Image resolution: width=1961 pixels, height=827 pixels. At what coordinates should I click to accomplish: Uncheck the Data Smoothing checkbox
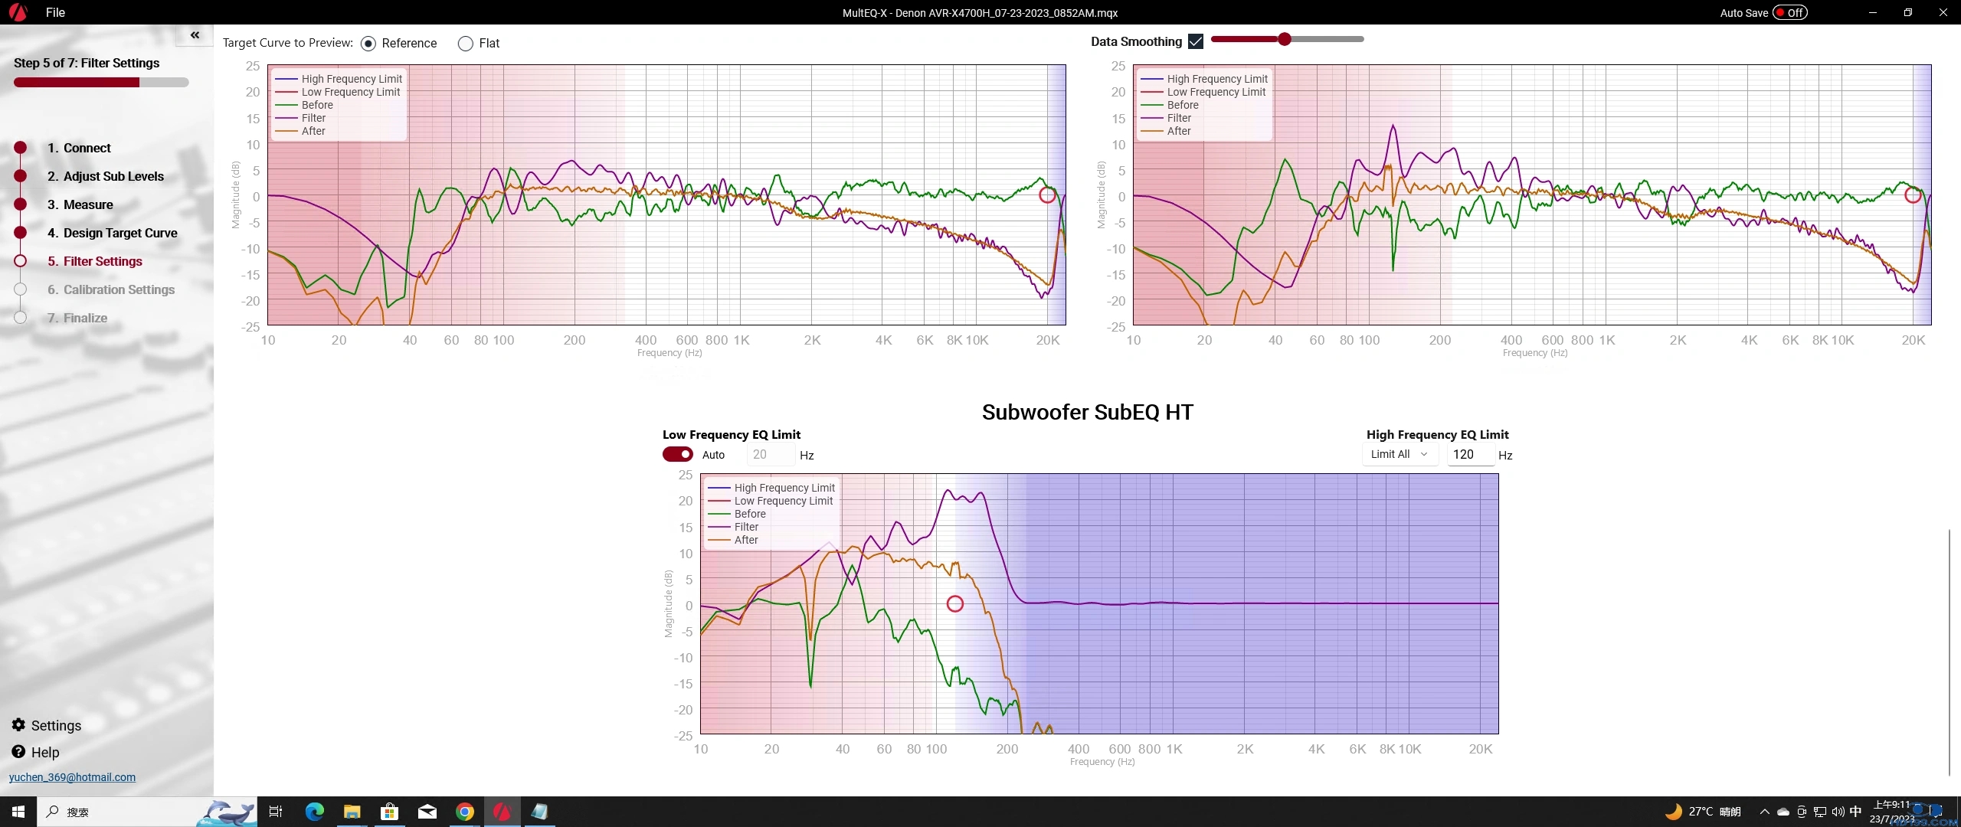pyautogui.click(x=1196, y=41)
